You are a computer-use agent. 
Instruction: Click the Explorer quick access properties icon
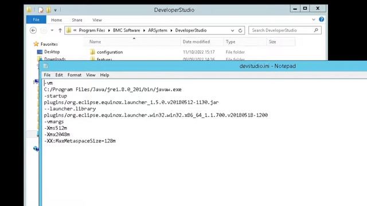coord(41,10)
